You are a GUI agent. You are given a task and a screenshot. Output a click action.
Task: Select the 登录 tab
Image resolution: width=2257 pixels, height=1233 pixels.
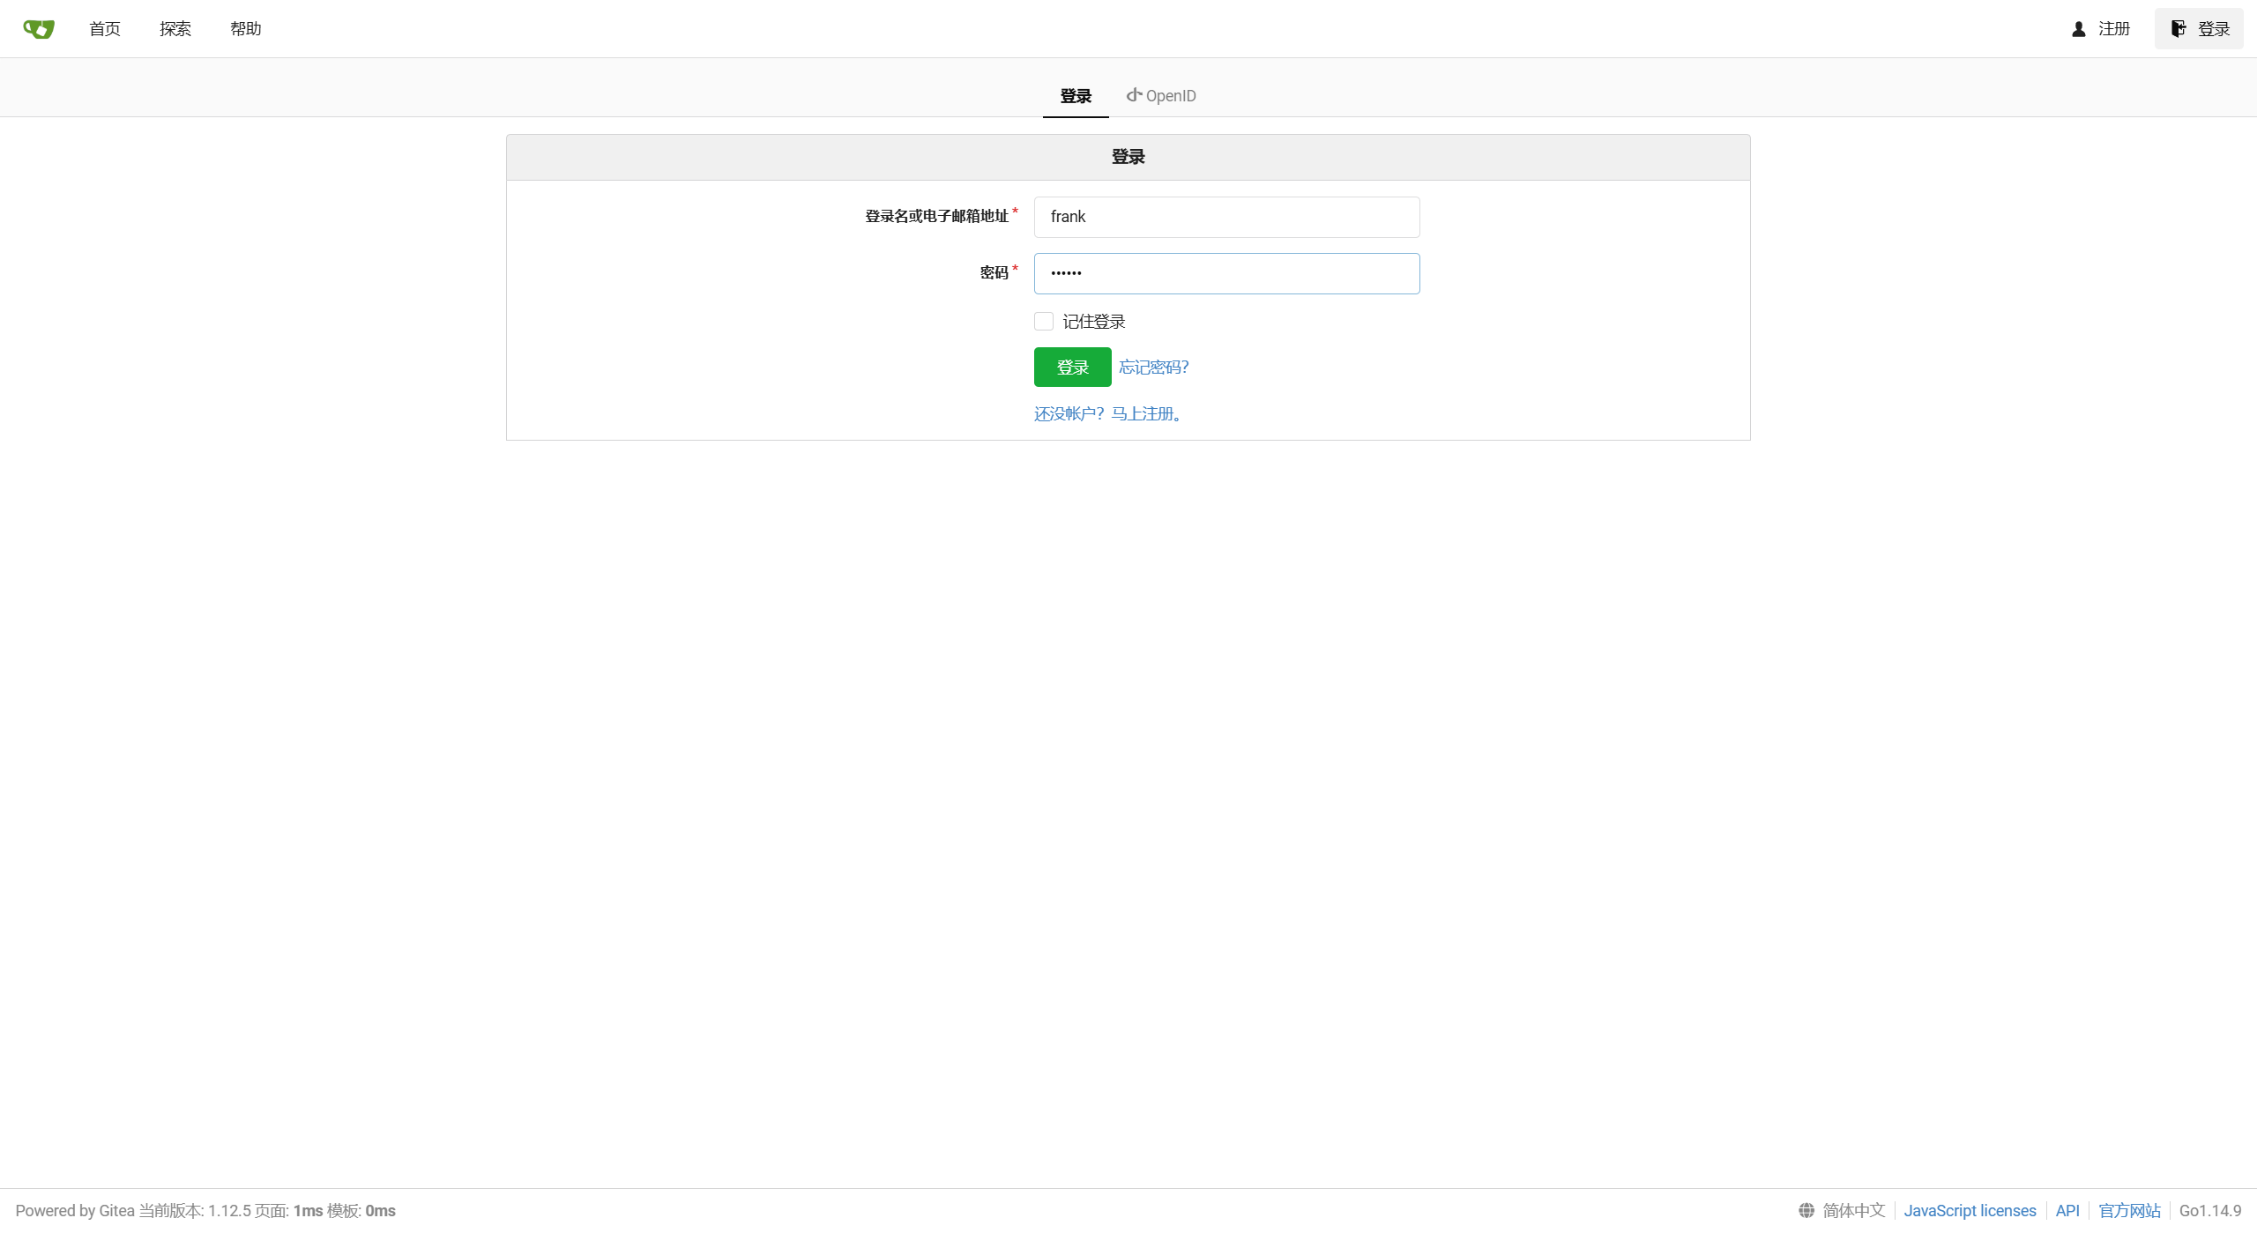pyautogui.click(x=1076, y=95)
